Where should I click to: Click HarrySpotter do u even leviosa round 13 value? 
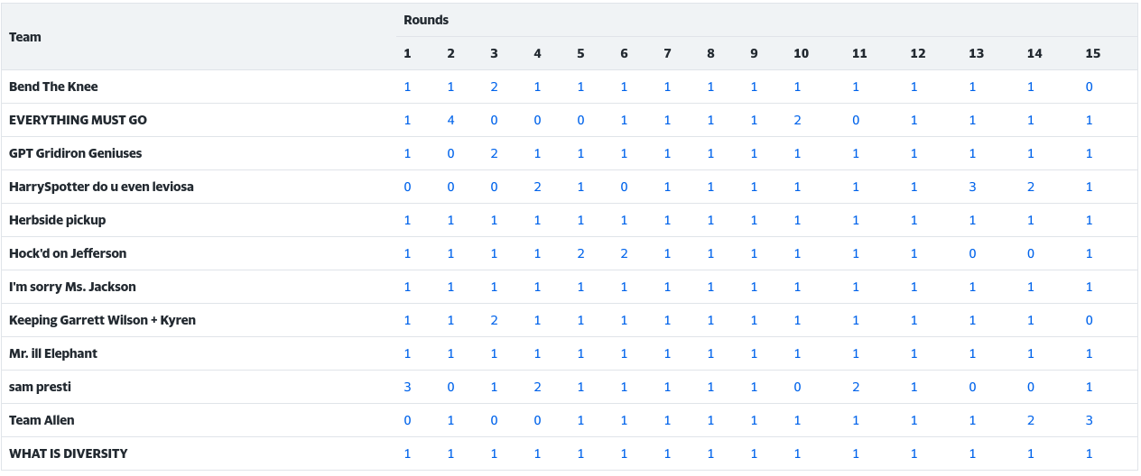(x=972, y=188)
